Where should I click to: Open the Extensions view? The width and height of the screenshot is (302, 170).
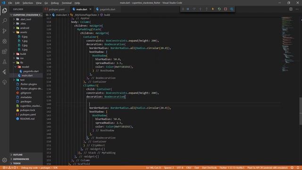[x=4, y=51]
